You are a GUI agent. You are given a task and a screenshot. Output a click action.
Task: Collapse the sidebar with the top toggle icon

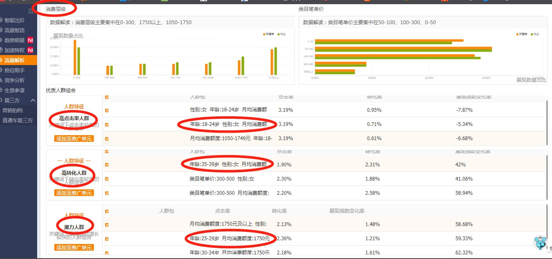(x=30, y=11)
